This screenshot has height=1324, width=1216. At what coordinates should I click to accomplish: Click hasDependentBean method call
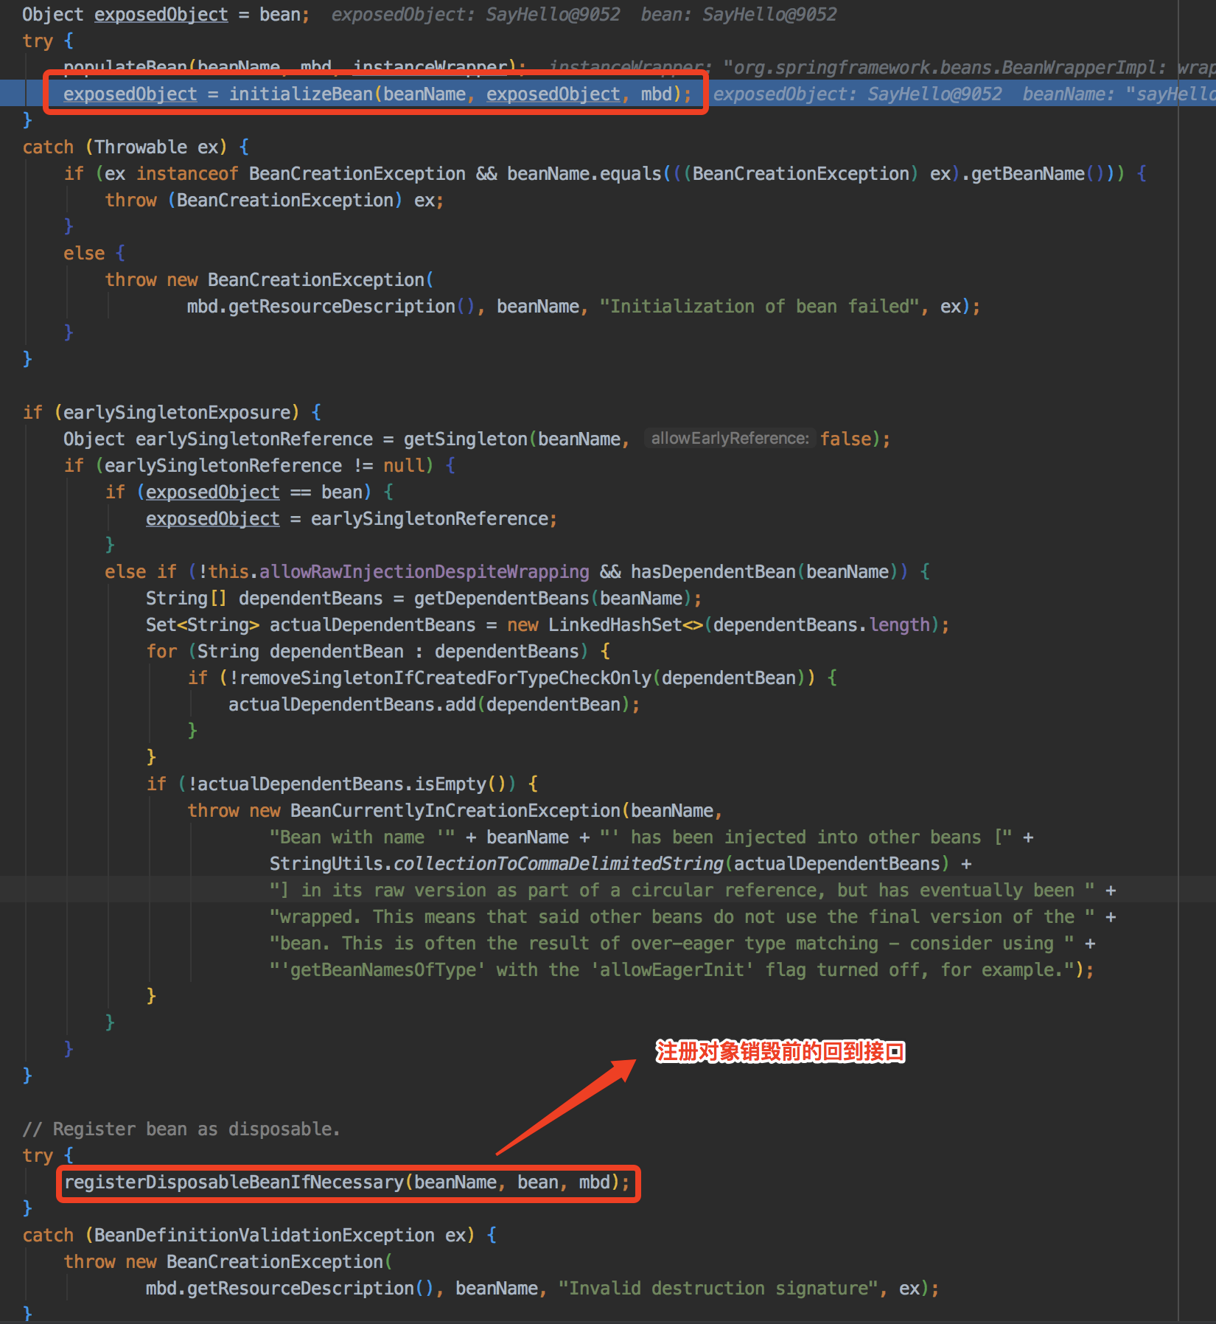(713, 572)
